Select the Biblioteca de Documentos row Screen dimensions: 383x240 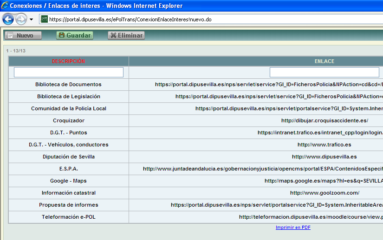[68, 84]
